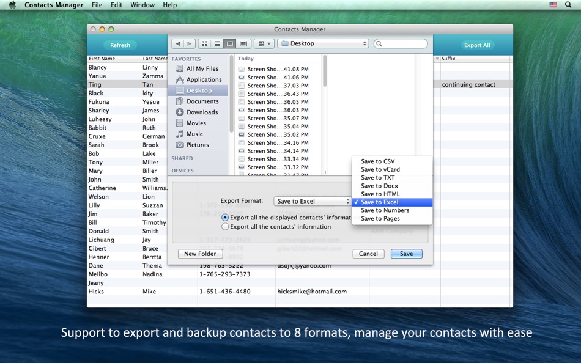Open the input source flag menu
Image resolution: width=581 pixels, height=363 pixels.
click(x=553, y=5)
